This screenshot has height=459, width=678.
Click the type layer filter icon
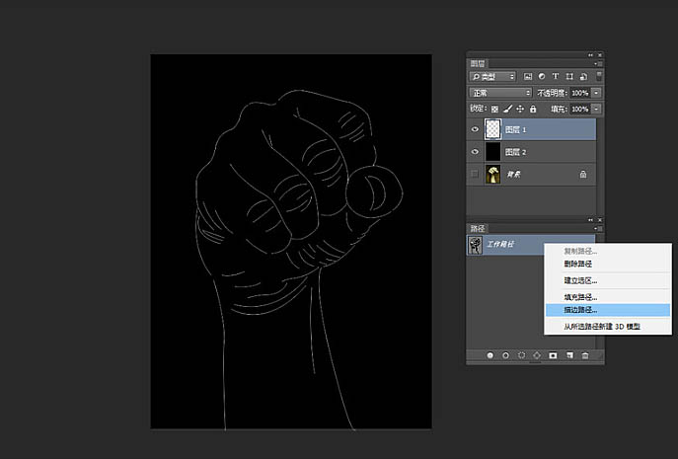tap(556, 76)
